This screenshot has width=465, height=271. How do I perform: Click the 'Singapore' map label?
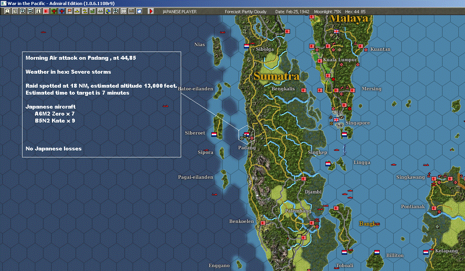coord(357,123)
